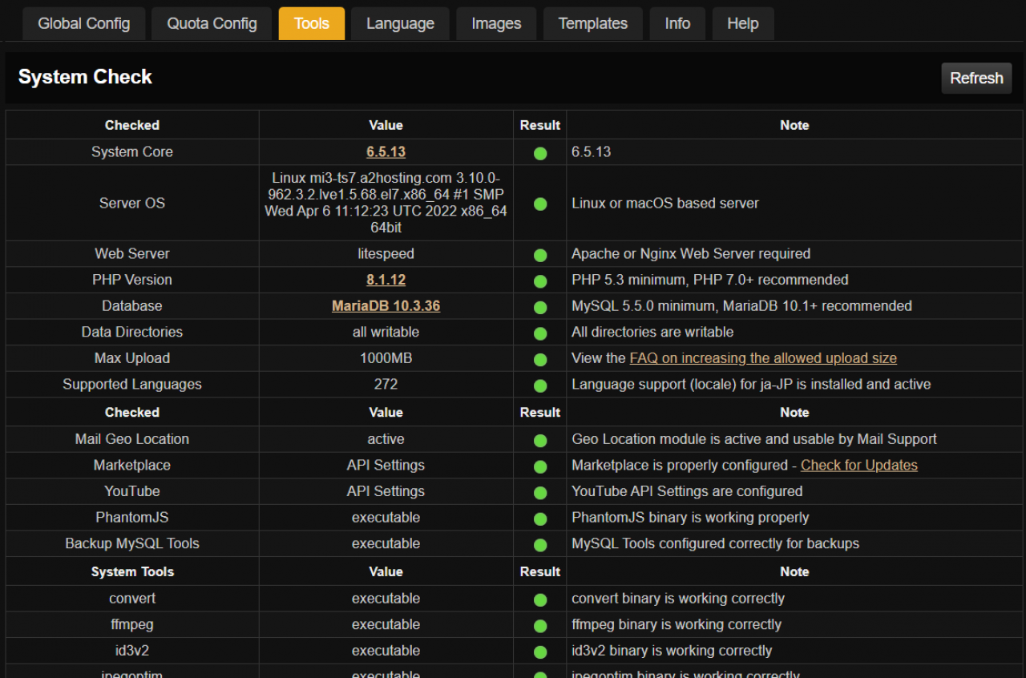Screen dimensions: 1026x678
Task: Click the Check for Updates link
Action: tap(858, 465)
